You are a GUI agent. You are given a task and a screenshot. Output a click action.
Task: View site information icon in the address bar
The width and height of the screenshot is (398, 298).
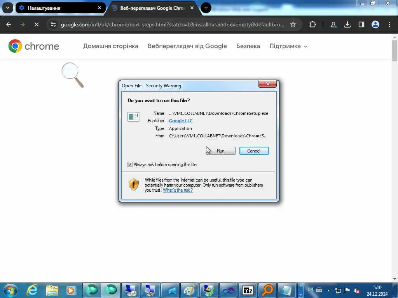point(53,24)
